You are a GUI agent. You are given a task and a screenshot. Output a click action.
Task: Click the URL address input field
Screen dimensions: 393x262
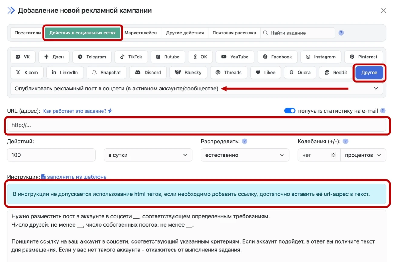(197, 125)
